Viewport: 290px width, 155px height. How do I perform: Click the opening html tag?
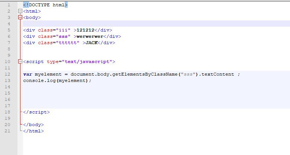tap(32, 11)
